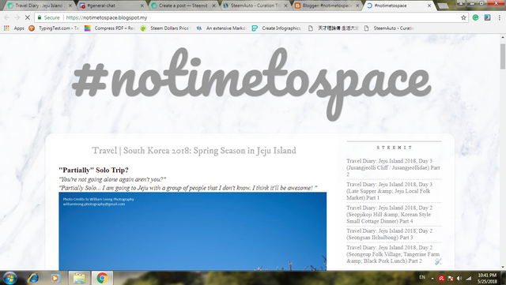Open the Chinese-titled bookmark

333,28
